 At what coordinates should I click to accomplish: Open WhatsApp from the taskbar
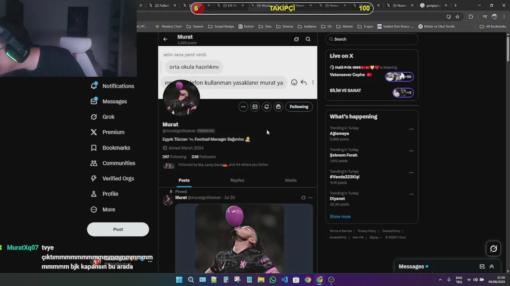click(273, 280)
